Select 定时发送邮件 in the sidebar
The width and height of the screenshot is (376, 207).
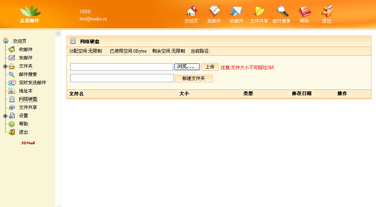click(x=32, y=83)
